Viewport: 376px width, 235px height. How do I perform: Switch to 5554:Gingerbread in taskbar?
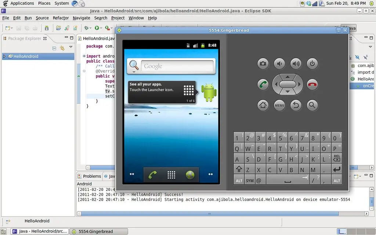point(98,231)
